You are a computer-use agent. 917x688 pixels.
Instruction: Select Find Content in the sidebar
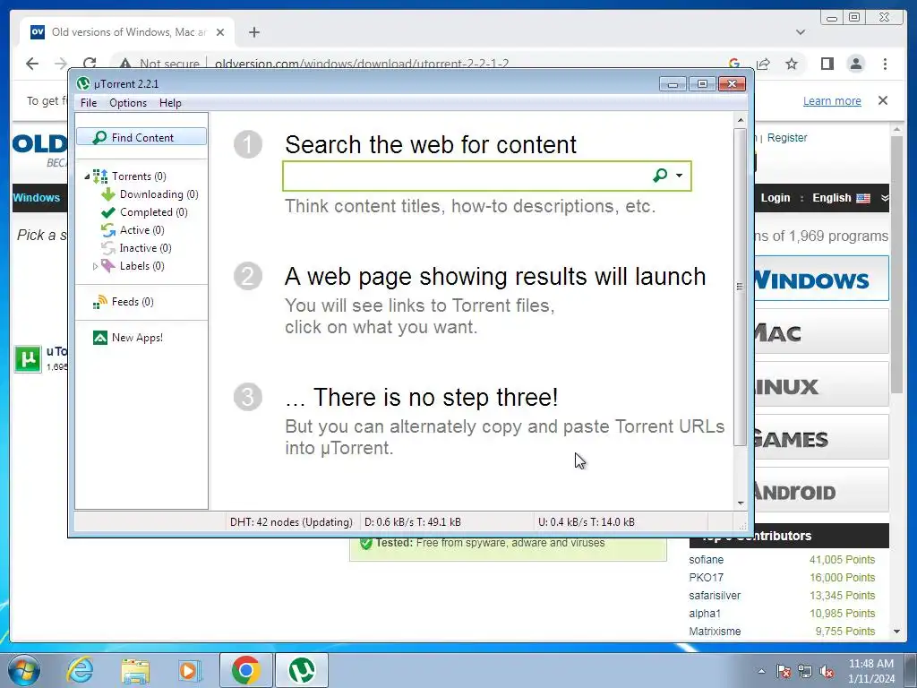tap(141, 137)
